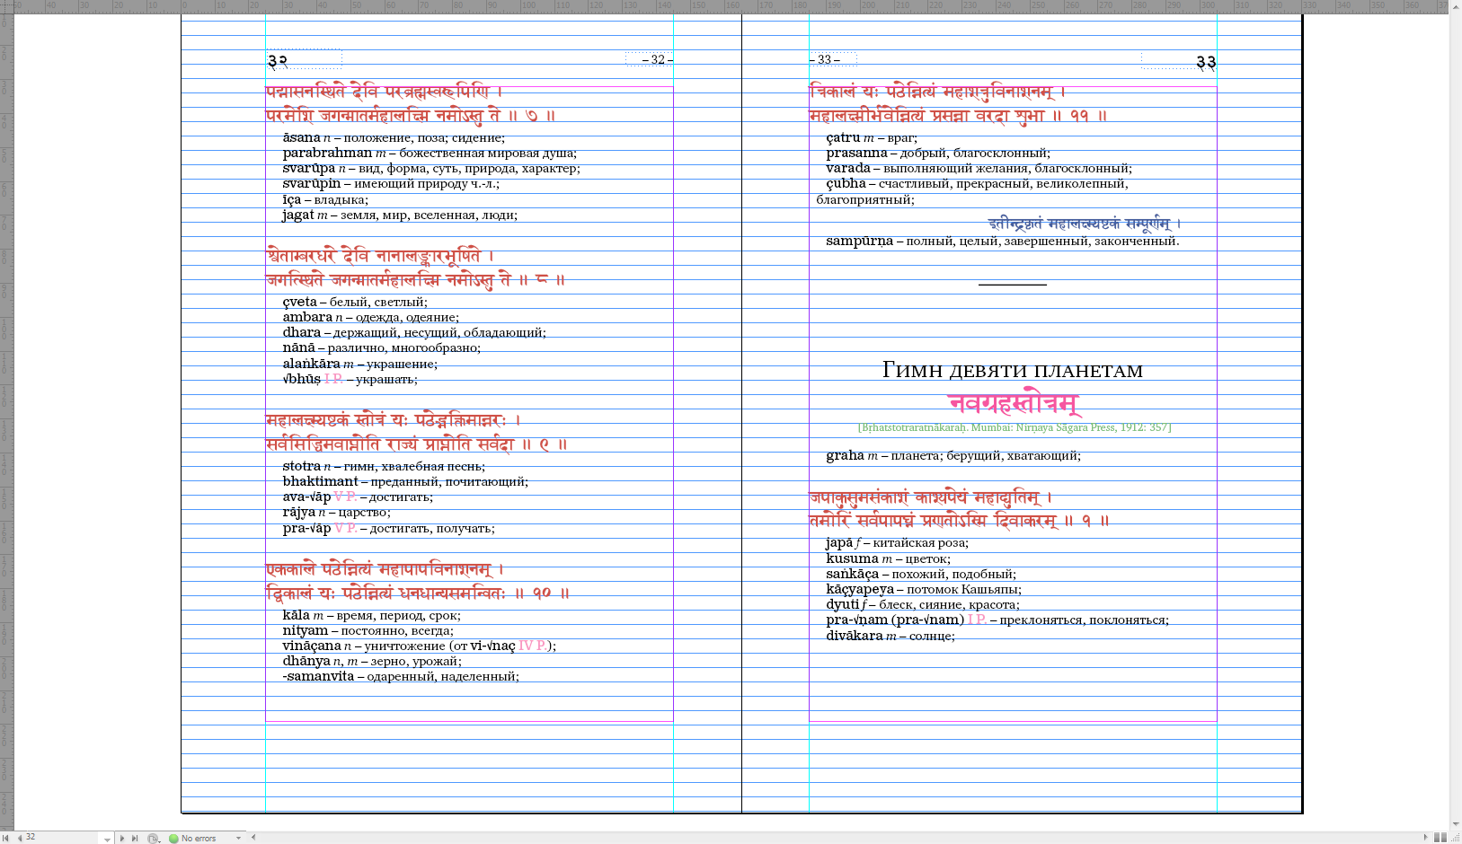Click the 'çatru – враг' entry
This screenshot has height=844, width=1462.
pos(872,137)
